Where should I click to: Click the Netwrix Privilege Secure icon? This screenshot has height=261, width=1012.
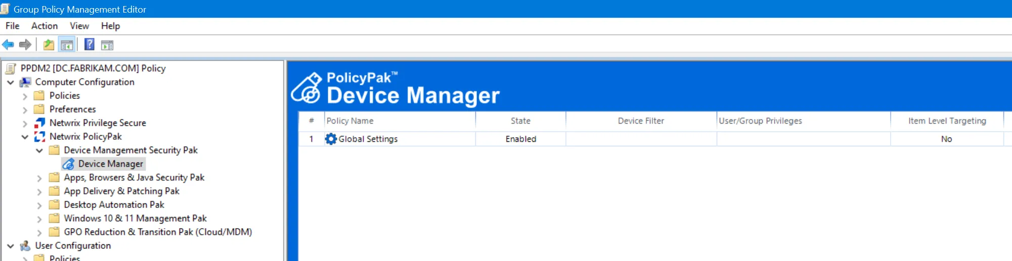pos(39,123)
